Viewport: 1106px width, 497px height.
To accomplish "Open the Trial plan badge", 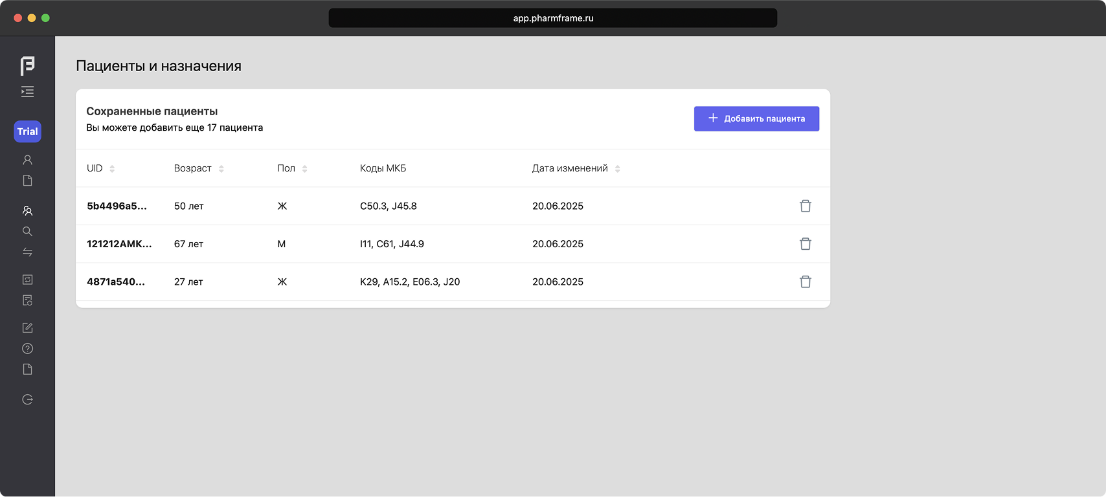I will point(27,131).
